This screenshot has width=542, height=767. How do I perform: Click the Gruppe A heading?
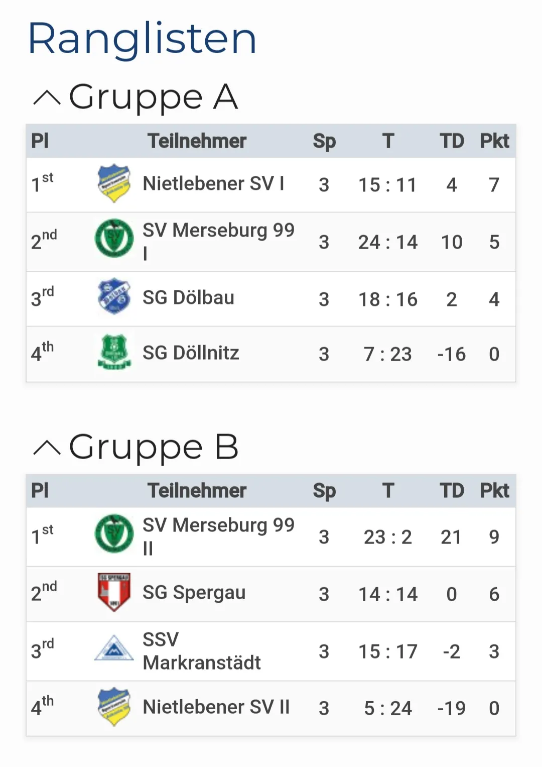(153, 97)
